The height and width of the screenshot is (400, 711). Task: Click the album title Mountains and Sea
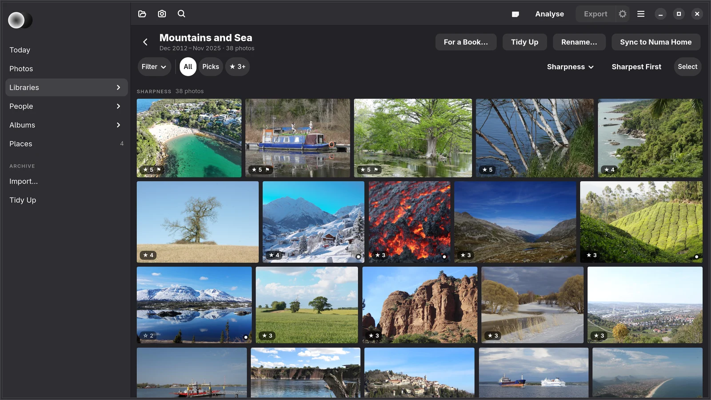[206, 38]
